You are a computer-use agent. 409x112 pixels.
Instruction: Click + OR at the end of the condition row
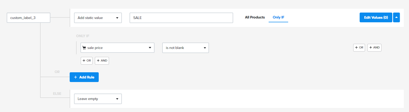tap(359, 47)
